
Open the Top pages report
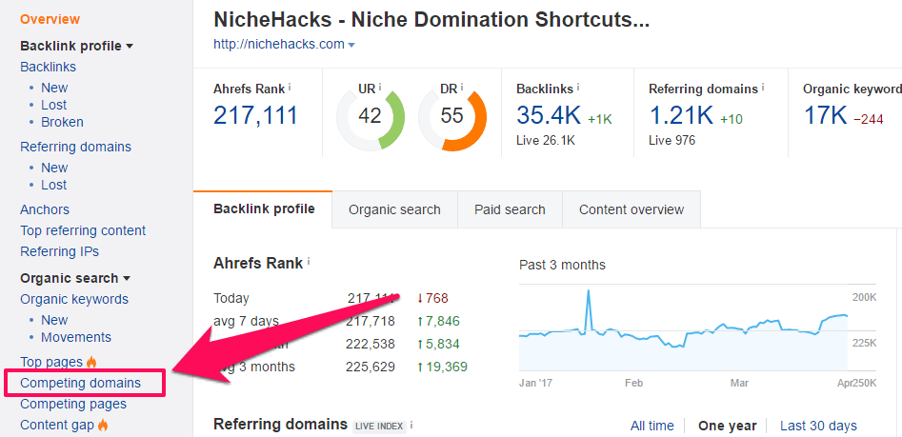[51, 362]
